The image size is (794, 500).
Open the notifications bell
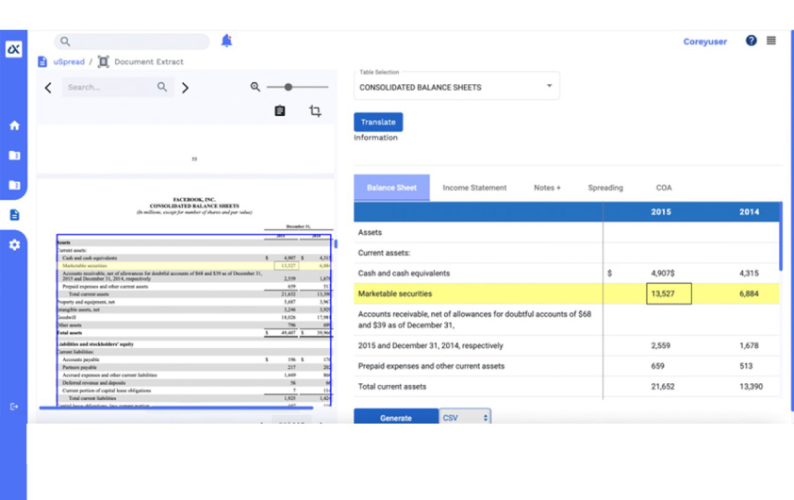(226, 41)
